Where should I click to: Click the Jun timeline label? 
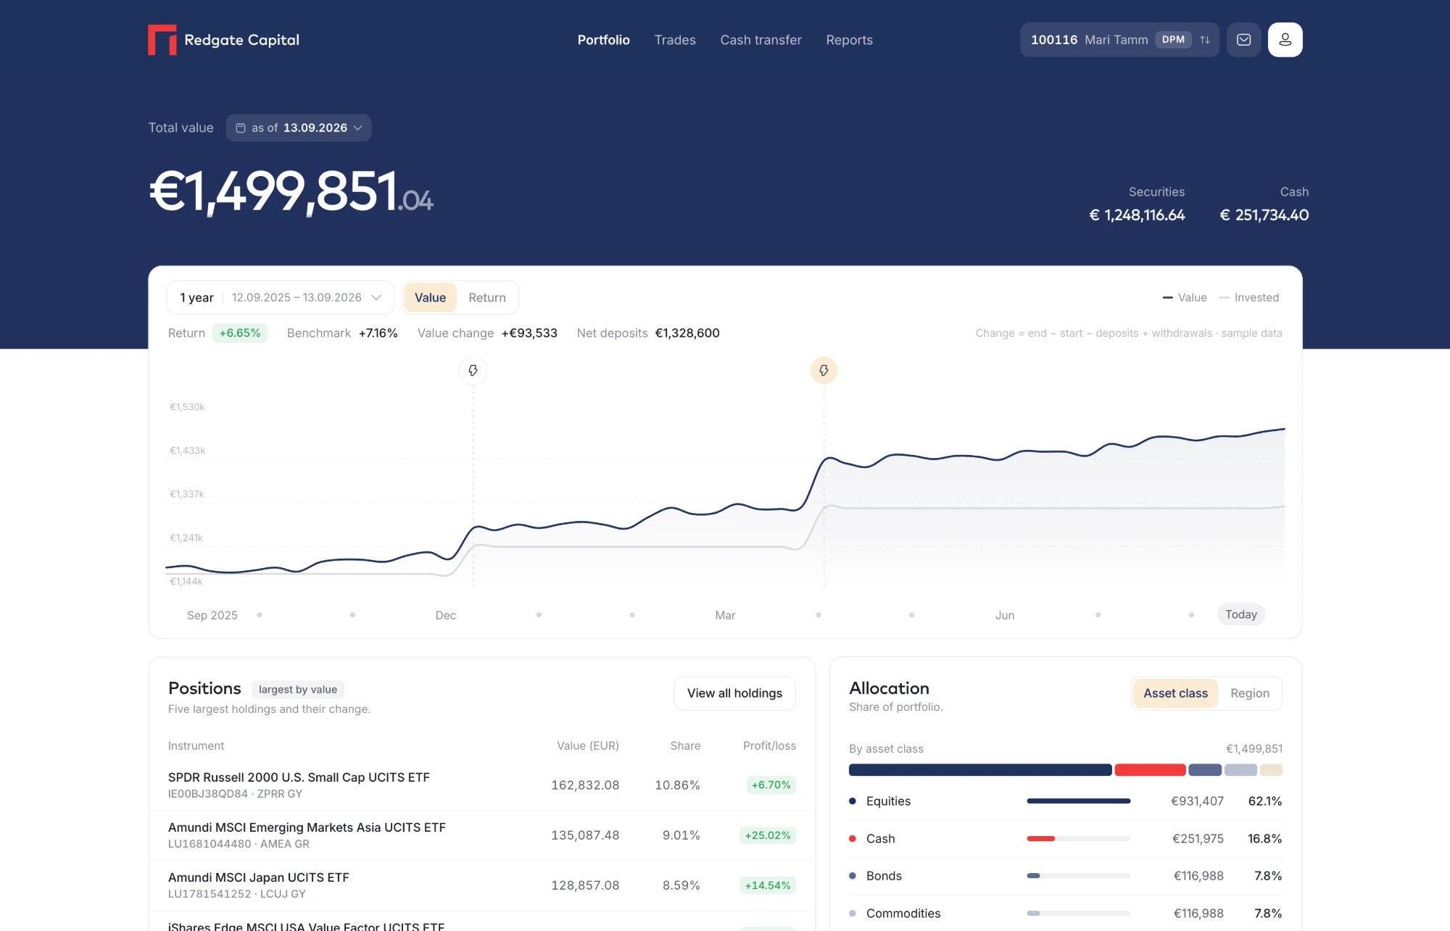tap(1005, 615)
